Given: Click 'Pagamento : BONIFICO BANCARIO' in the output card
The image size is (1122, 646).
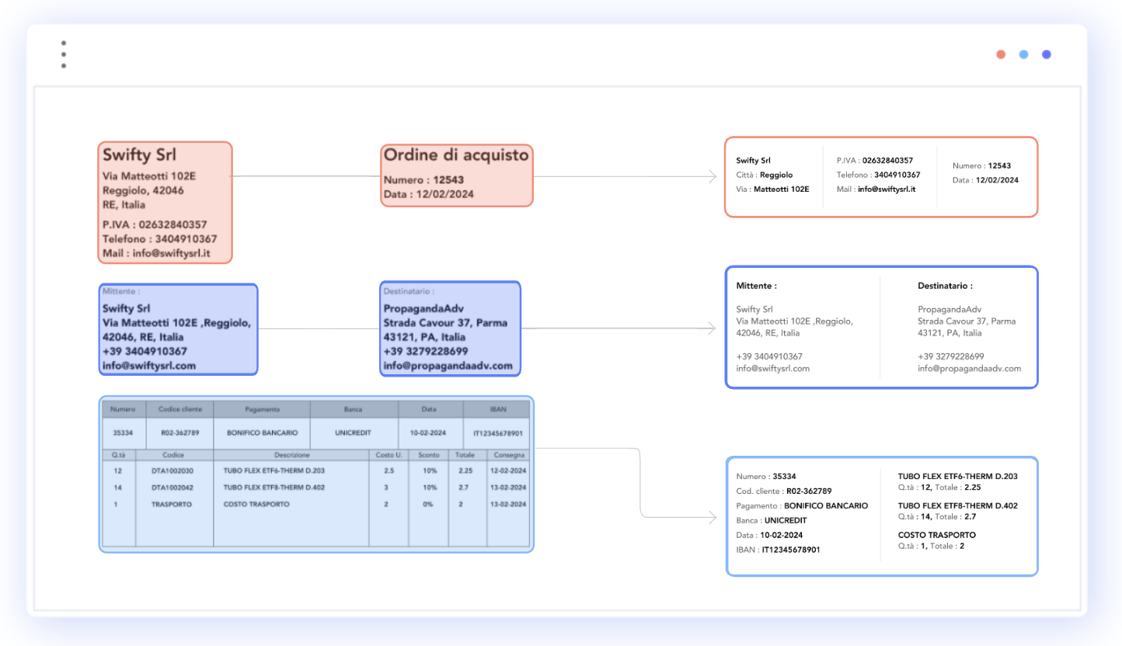Looking at the screenshot, I should point(802,505).
